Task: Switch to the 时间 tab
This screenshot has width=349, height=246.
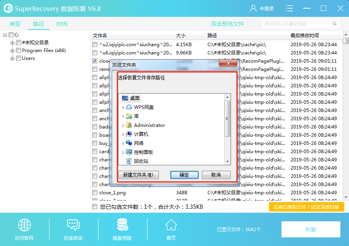Action: [61, 24]
